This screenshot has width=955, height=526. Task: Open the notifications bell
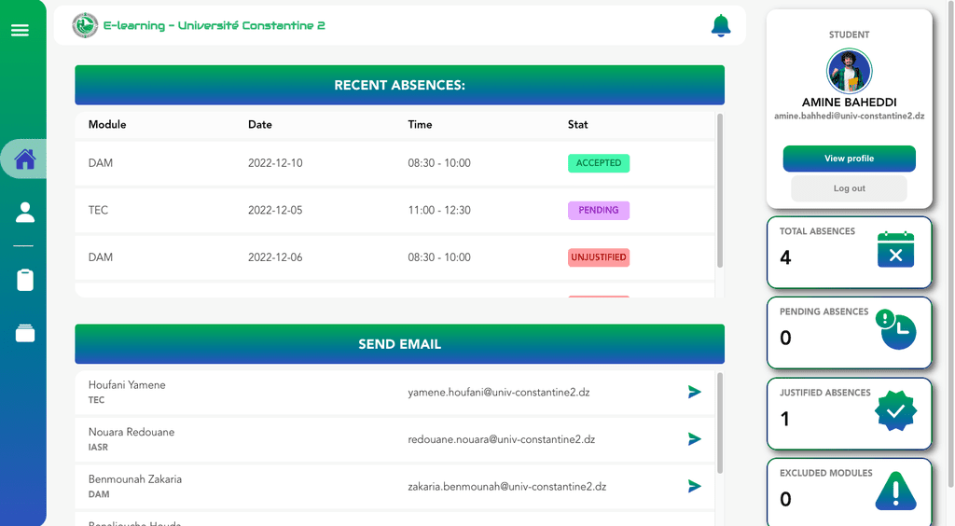[x=721, y=25]
